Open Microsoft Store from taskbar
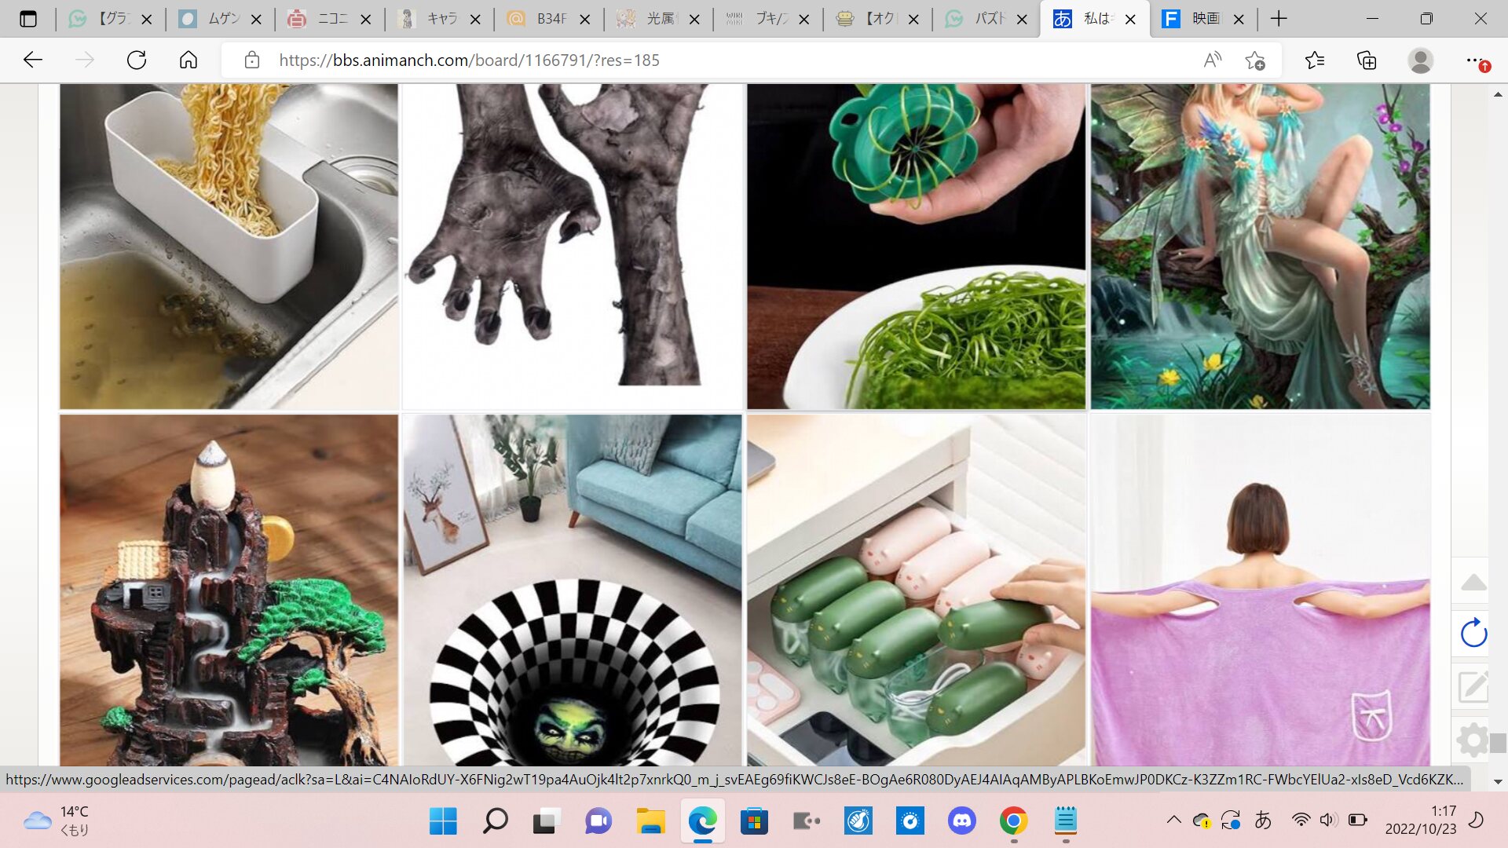 tap(754, 821)
